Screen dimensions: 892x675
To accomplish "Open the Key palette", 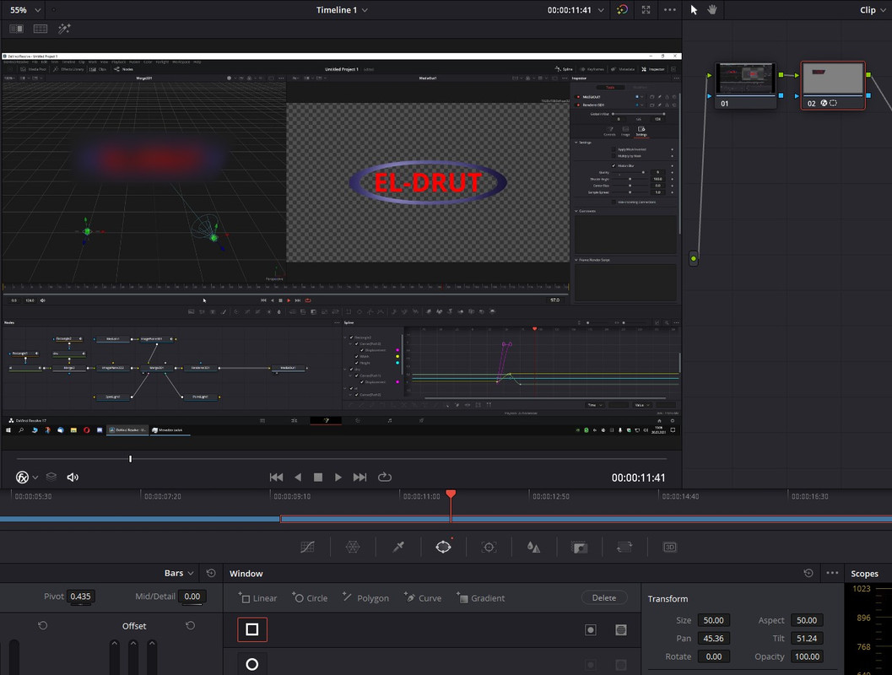I will (579, 547).
